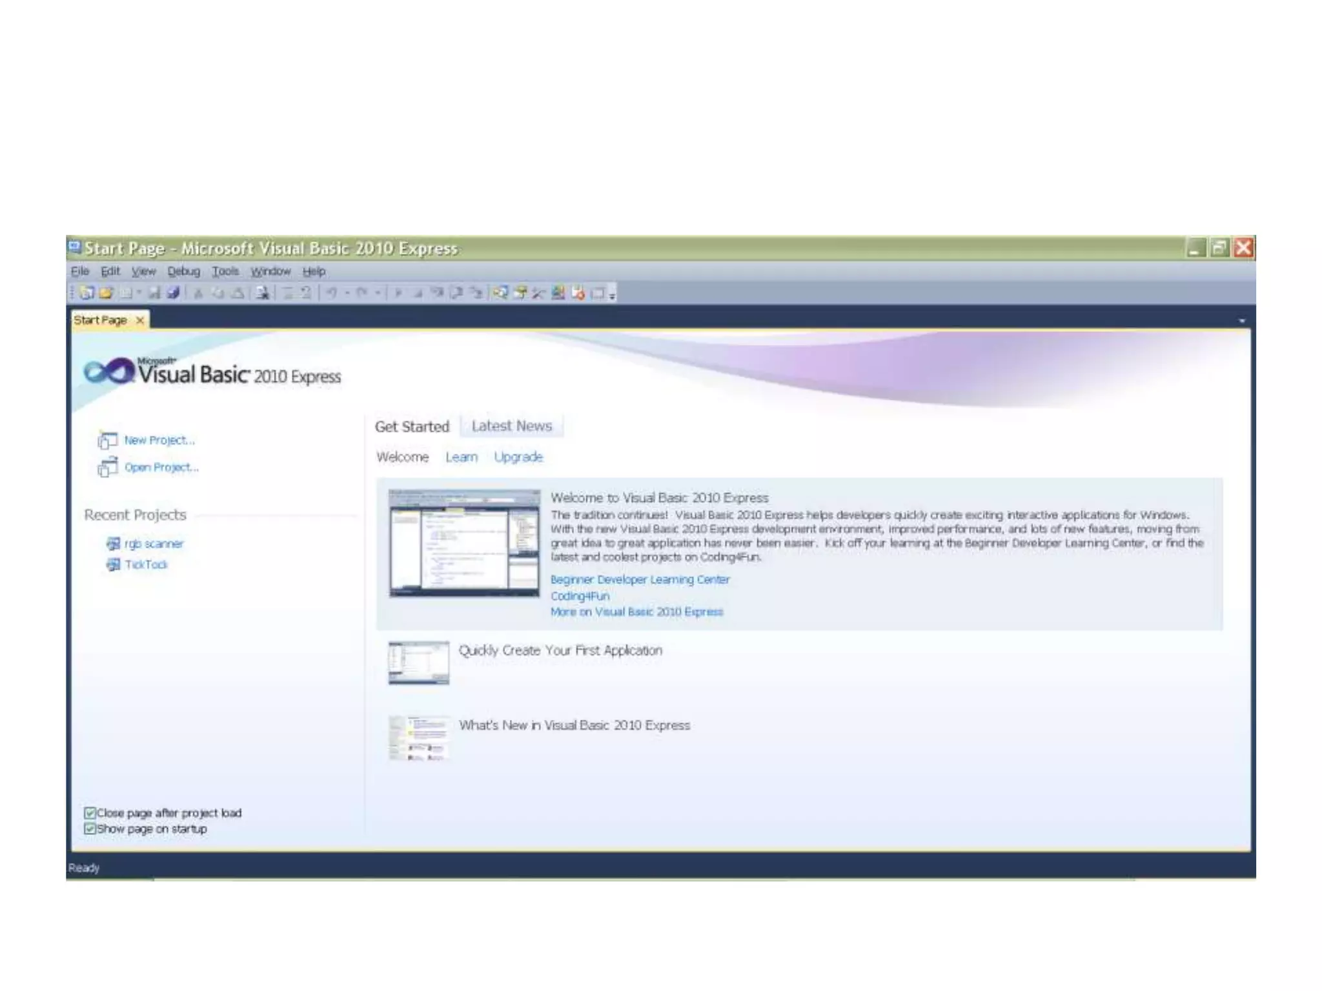Open the Debug menu
The height and width of the screenshot is (991, 1322).
(x=183, y=272)
